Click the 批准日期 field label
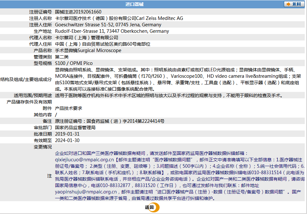 [43, 134]
